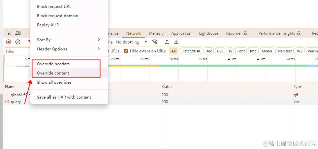
Task: Click status 200 of the query row
Action: click(165, 102)
